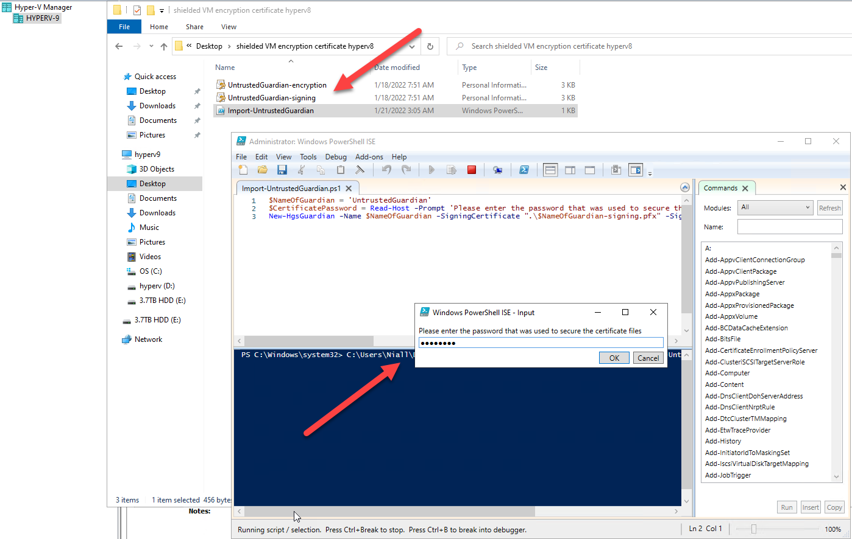852x539 pixels.
Task: Open Customize Quick Access Toolbar dropdown in Explorer
Action: tap(162, 11)
